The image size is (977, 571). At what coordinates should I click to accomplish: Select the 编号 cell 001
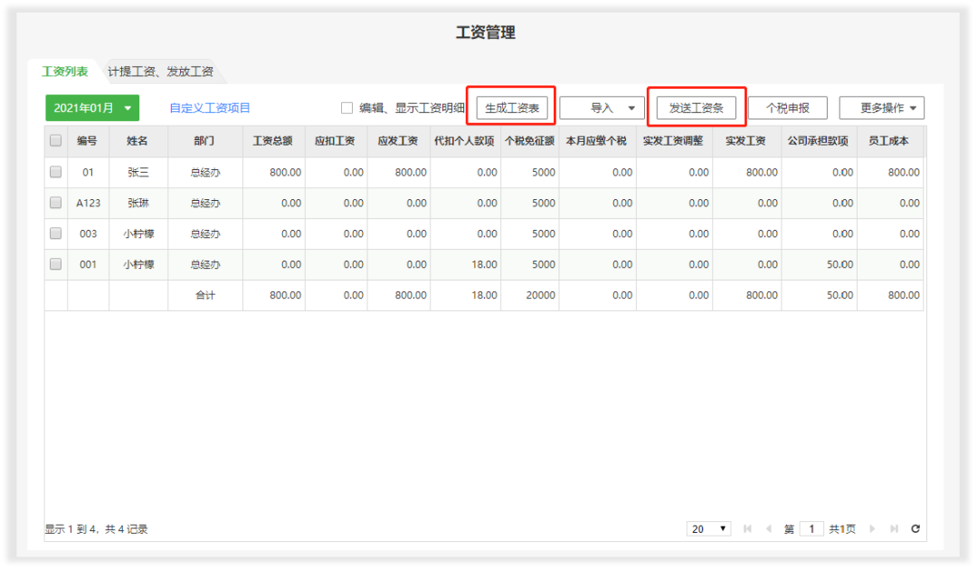click(88, 264)
